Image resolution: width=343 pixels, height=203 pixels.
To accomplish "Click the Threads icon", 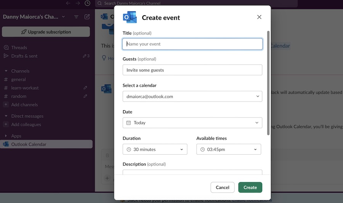I will [6, 48].
